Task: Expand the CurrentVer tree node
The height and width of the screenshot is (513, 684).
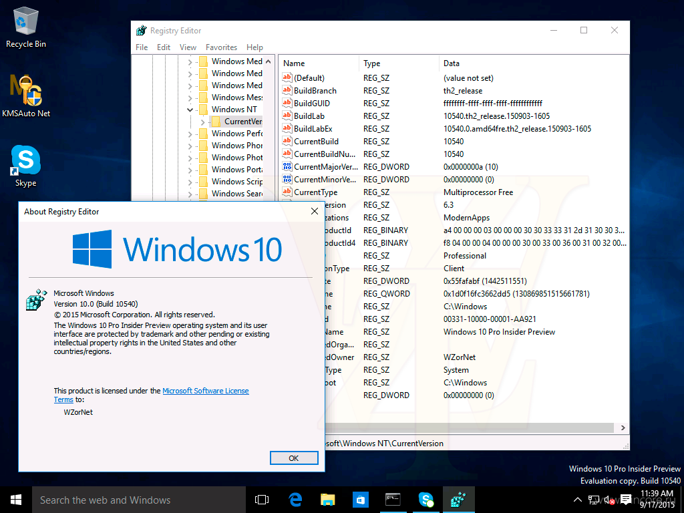Action: click(202, 122)
